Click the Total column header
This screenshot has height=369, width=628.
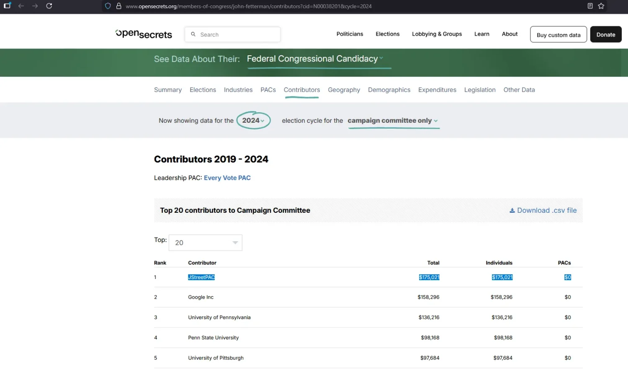433,263
